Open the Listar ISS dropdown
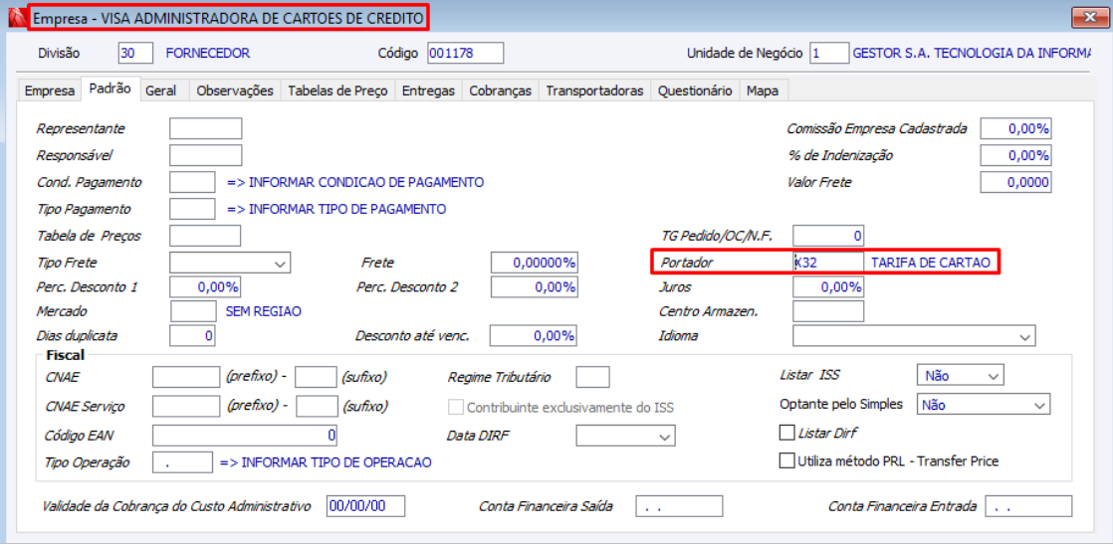This screenshot has width=1113, height=545. pos(993,375)
